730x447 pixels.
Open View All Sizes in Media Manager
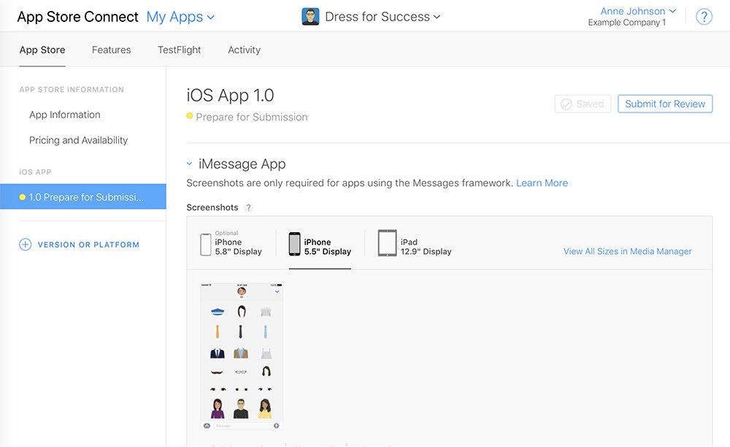[628, 251]
